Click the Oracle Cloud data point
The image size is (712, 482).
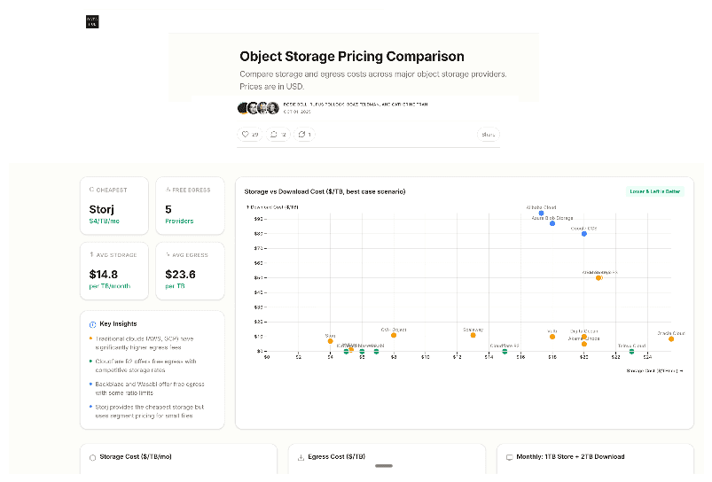pos(671,338)
